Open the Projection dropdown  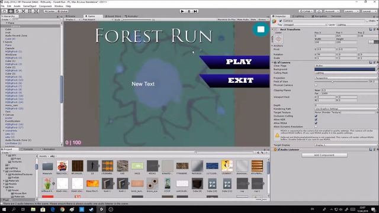coord(346,78)
